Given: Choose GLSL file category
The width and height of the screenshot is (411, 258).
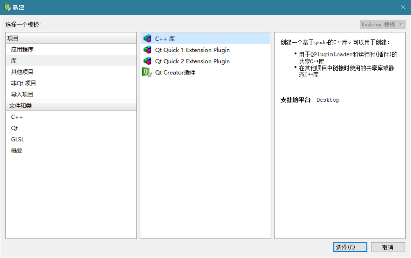Looking at the screenshot, I should coord(17,139).
